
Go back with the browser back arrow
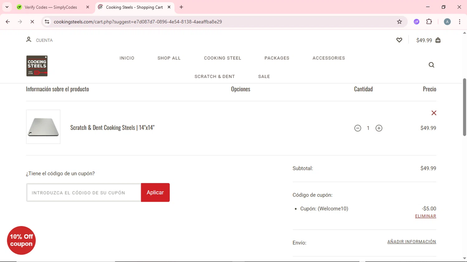pos(8,22)
